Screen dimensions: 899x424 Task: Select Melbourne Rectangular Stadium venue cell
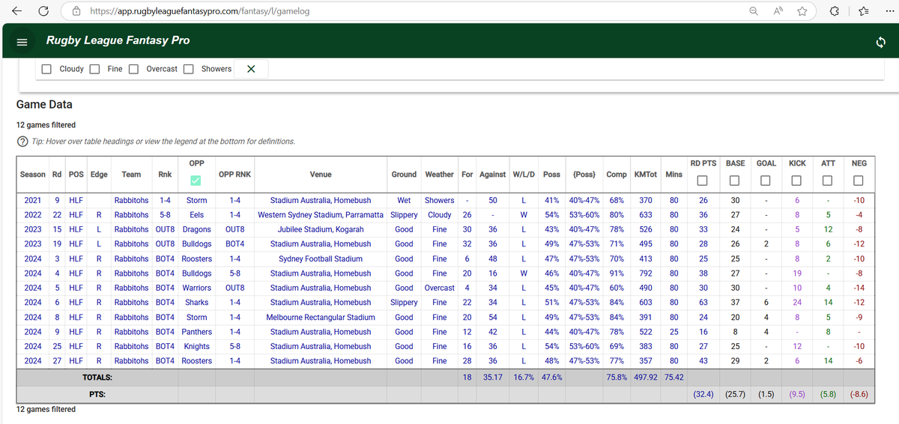click(x=321, y=317)
